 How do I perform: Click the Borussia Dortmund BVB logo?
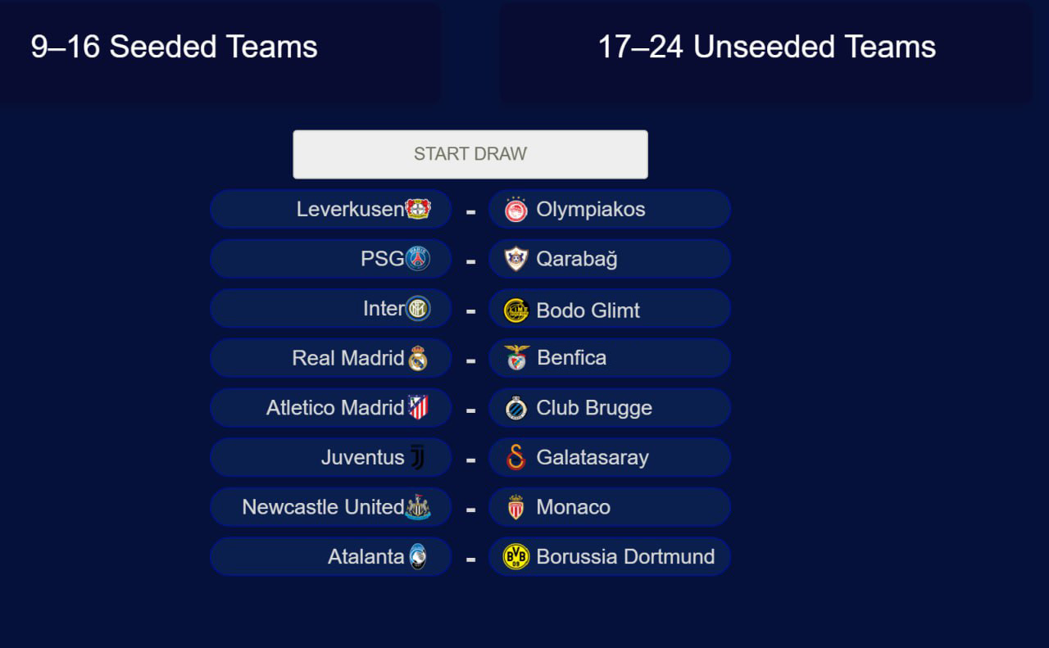point(516,557)
